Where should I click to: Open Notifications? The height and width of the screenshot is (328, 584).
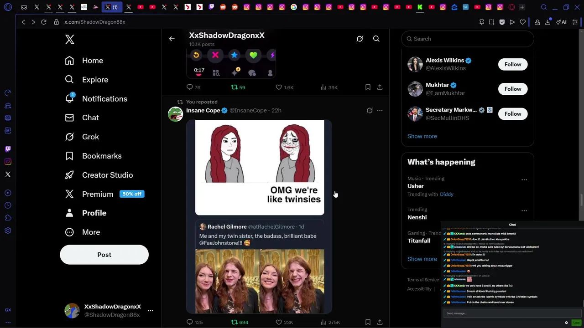tap(96, 99)
